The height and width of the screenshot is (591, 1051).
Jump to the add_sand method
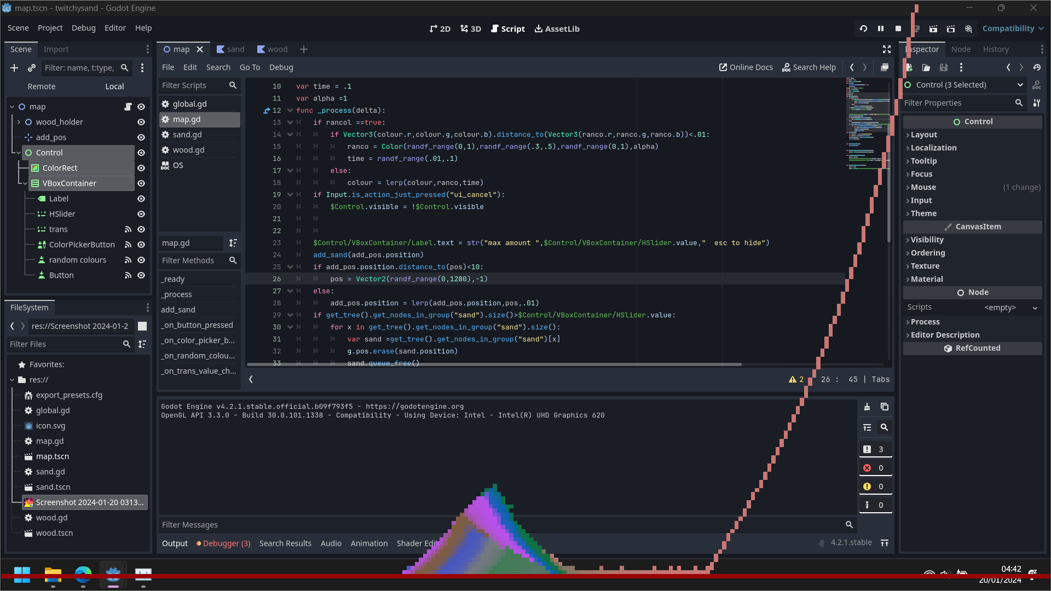(x=178, y=310)
